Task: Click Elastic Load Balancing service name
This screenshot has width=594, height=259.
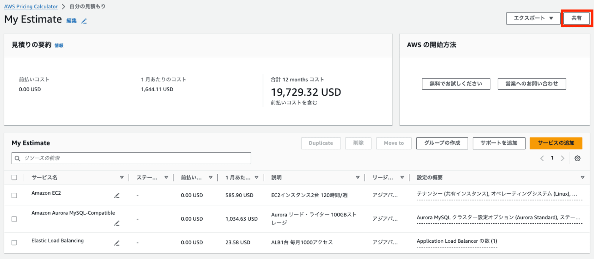Action: pos(58,241)
